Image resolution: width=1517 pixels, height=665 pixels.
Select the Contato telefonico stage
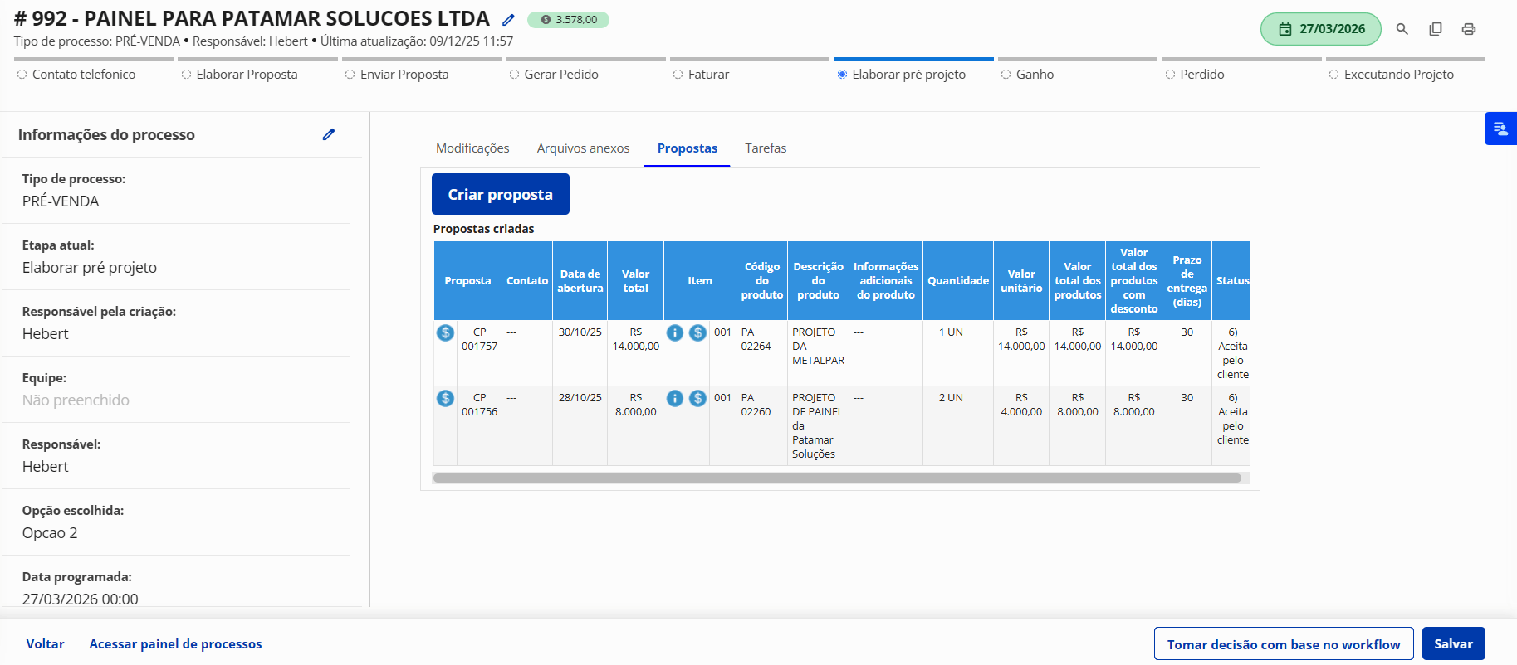(83, 75)
